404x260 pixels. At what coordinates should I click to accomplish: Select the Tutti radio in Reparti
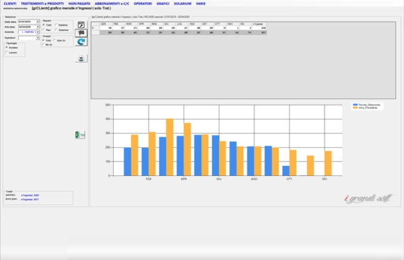(x=44, y=25)
